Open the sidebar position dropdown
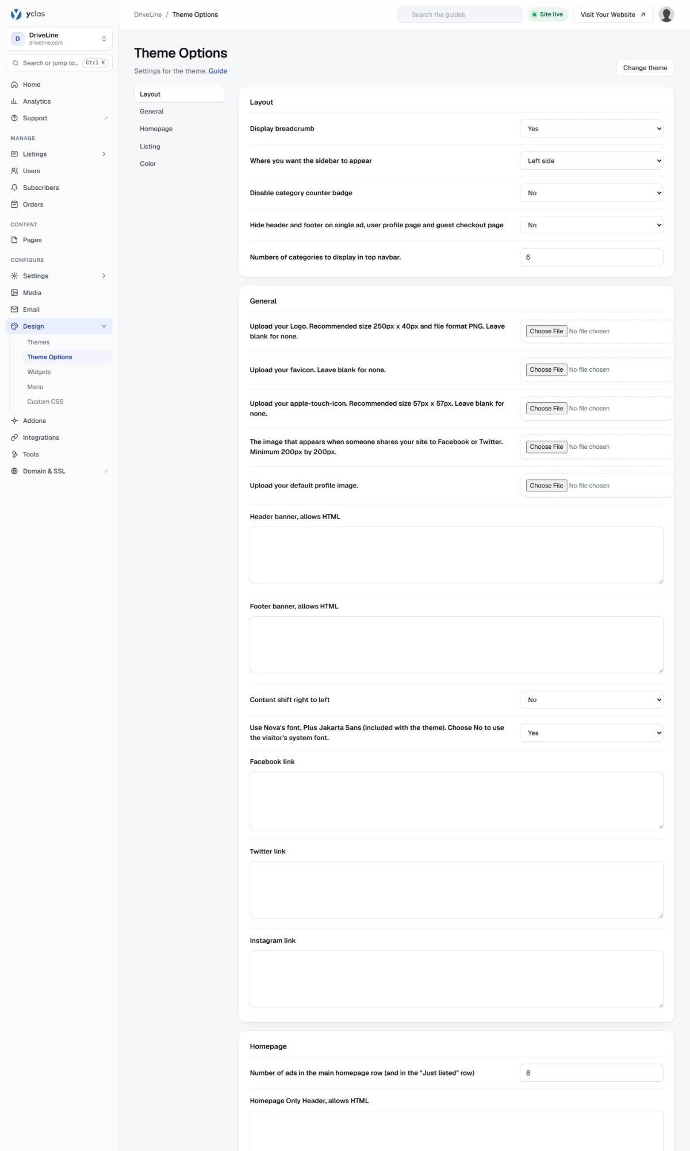Viewport: 690px width, 1151px height. tap(591, 161)
